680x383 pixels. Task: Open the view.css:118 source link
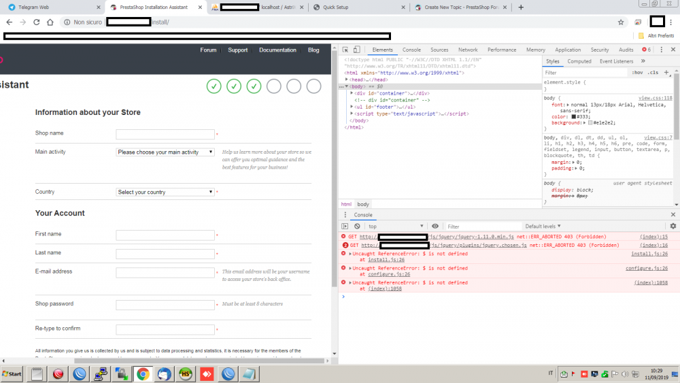pos(655,98)
